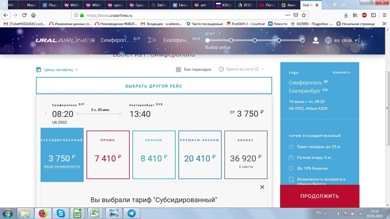Click the browser address bar URL
The width and height of the screenshot is (390, 219).
coord(110,15)
